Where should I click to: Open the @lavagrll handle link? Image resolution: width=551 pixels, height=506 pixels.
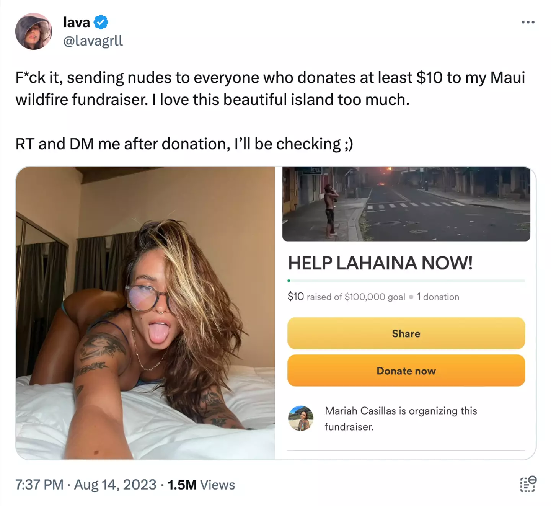[93, 41]
